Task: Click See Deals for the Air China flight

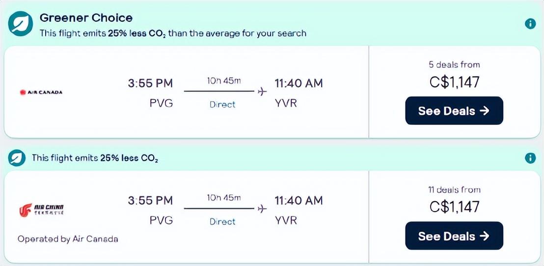Action: point(454,236)
